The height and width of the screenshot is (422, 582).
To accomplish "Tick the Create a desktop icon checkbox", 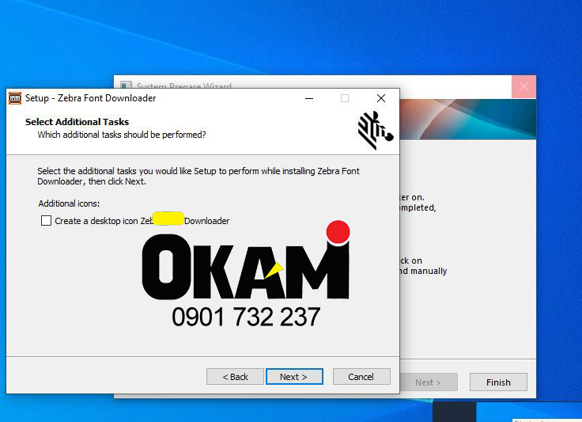I will point(46,221).
